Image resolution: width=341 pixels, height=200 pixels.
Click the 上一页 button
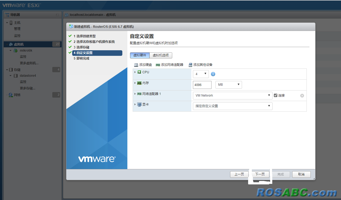[x=239, y=174]
